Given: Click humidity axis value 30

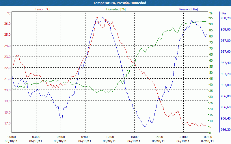Looking at the screenshot, I should coord(211,97).
